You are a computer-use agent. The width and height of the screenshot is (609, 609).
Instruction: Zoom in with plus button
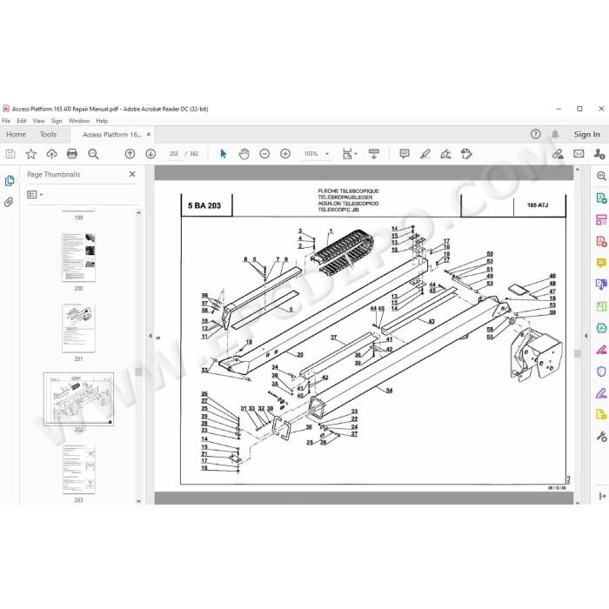point(285,154)
